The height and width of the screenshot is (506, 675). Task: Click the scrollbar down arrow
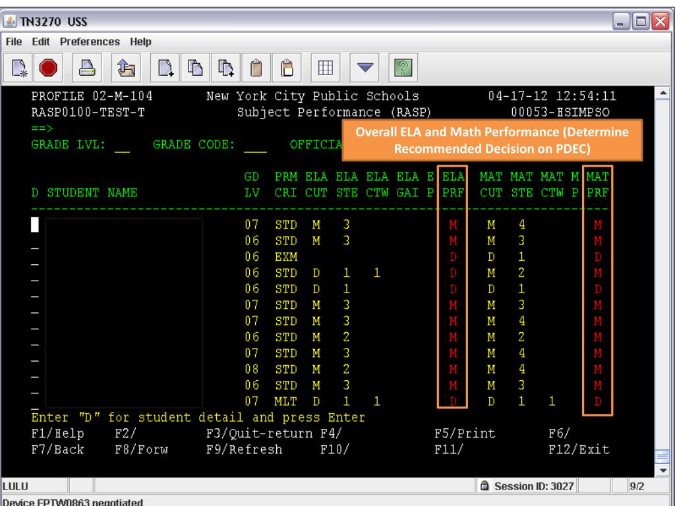[663, 470]
